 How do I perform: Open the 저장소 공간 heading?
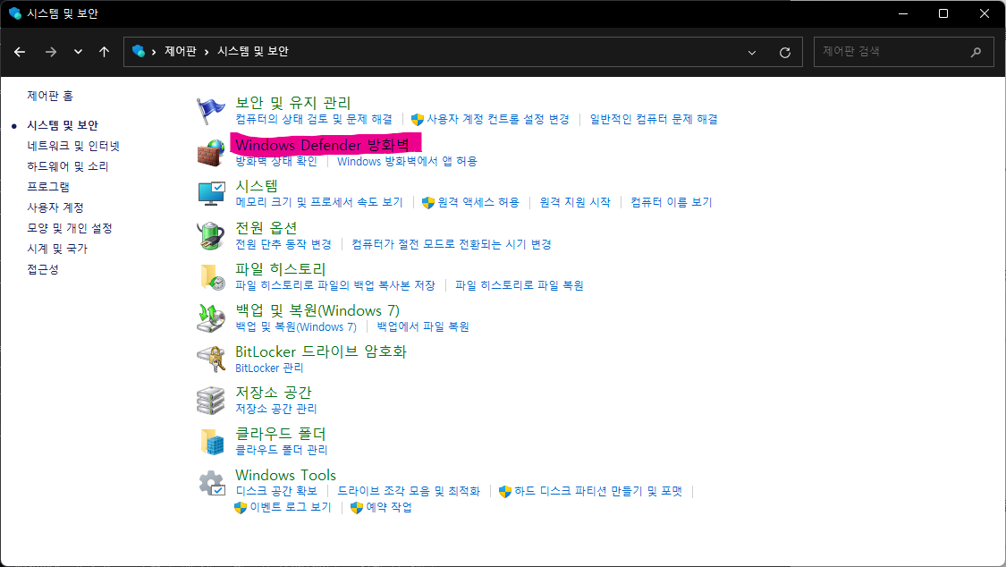274,393
